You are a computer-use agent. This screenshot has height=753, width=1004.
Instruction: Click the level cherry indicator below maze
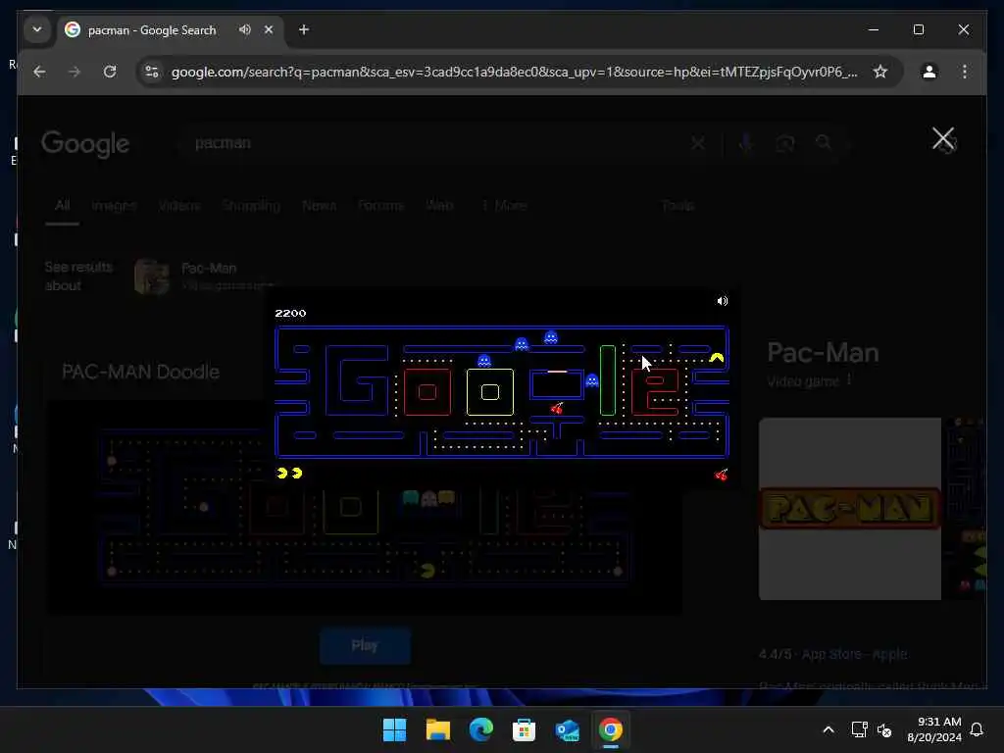pyautogui.click(x=721, y=475)
